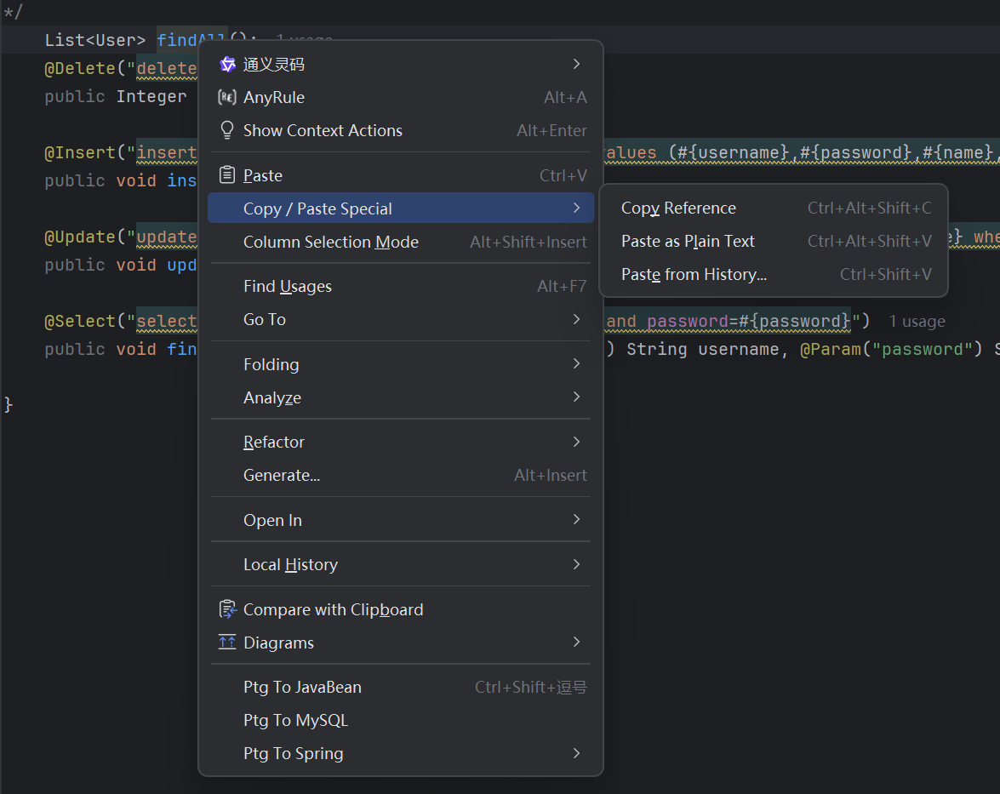
Task: Choose Copy Reference from the submenu
Action: tap(678, 208)
